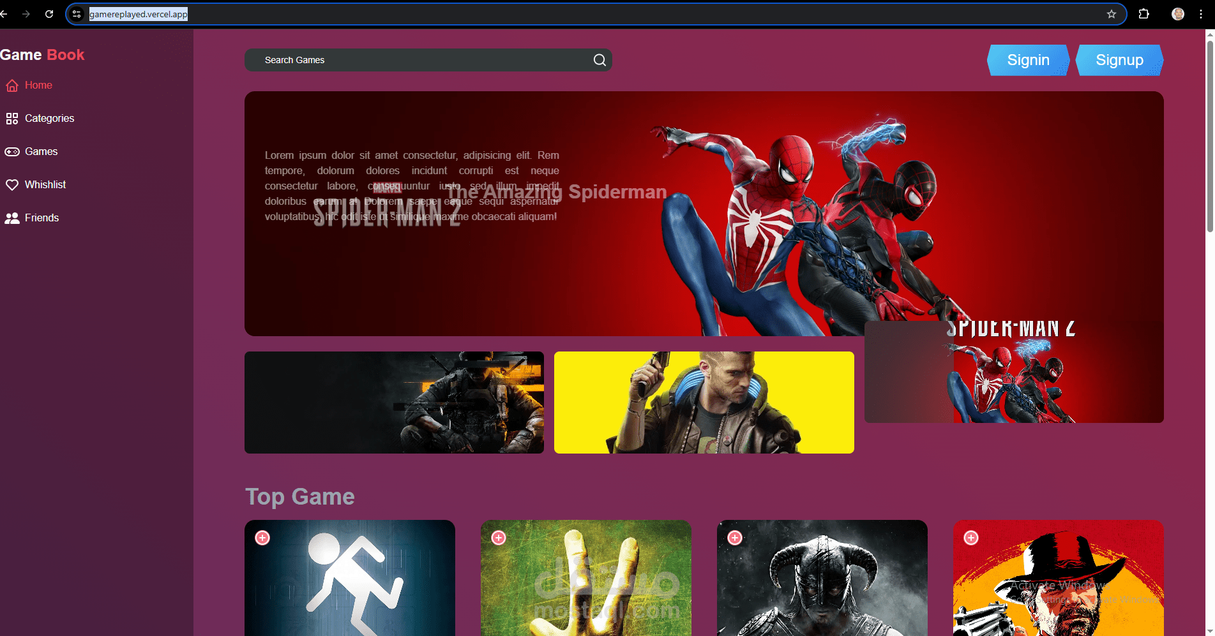This screenshot has width=1215, height=636.
Task: Reload the page with browser refresh icon
Action: tap(49, 14)
